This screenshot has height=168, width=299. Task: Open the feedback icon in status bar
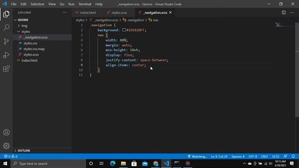click(x=285, y=156)
